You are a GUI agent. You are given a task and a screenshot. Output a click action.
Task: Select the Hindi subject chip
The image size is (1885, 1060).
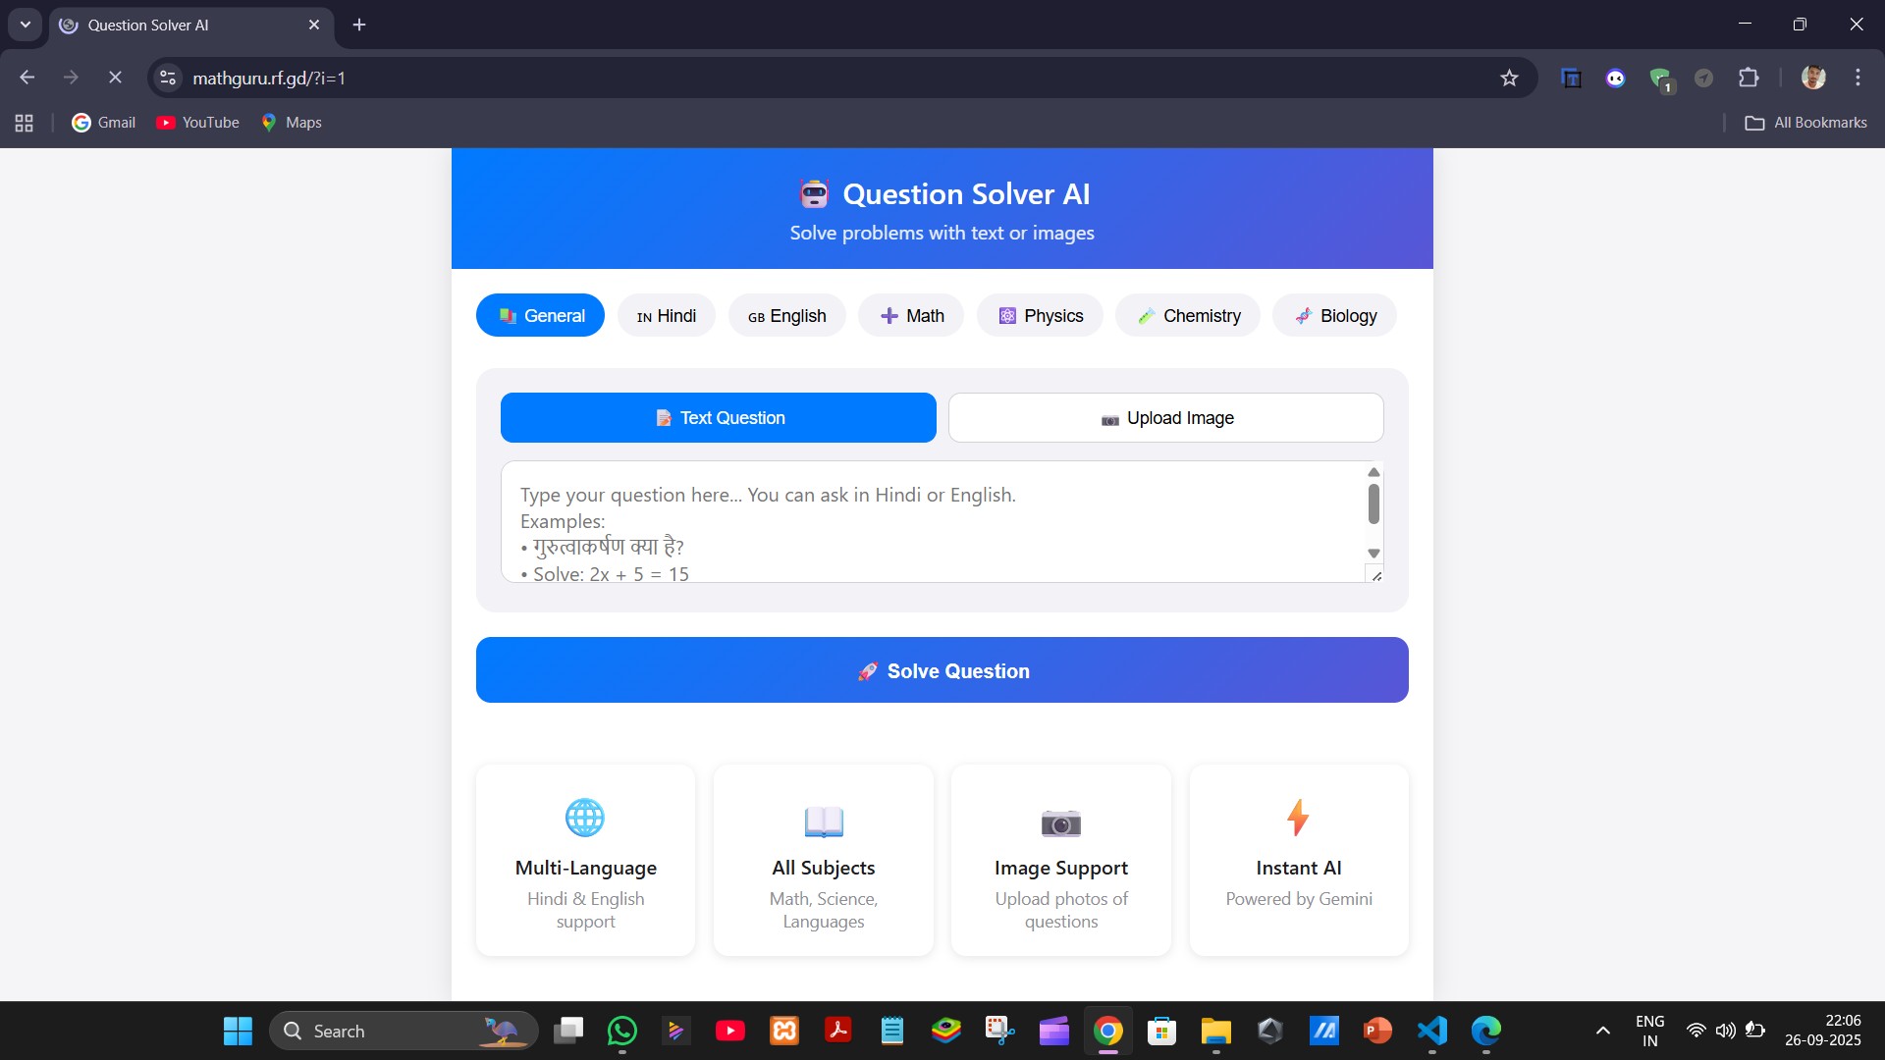[x=667, y=316]
